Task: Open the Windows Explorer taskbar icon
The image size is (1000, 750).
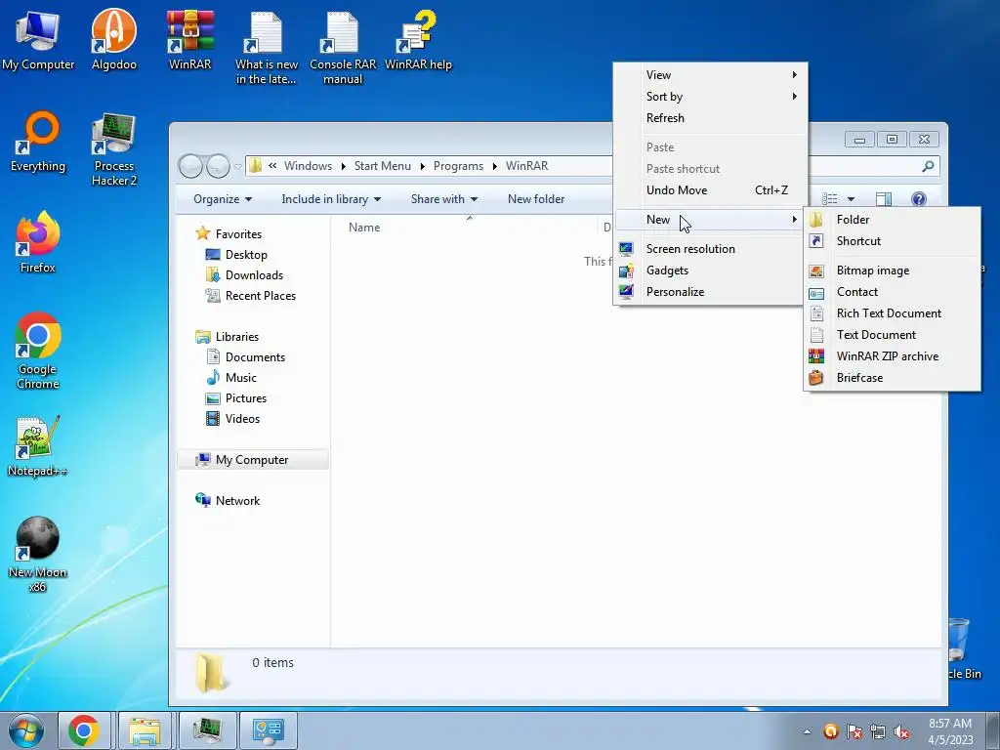Action: [145, 730]
